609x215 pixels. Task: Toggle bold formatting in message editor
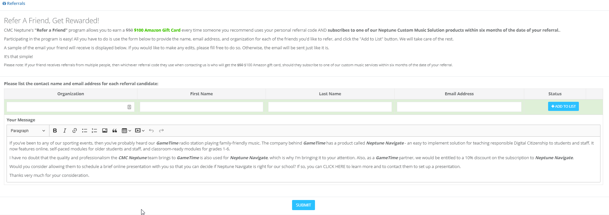55,131
